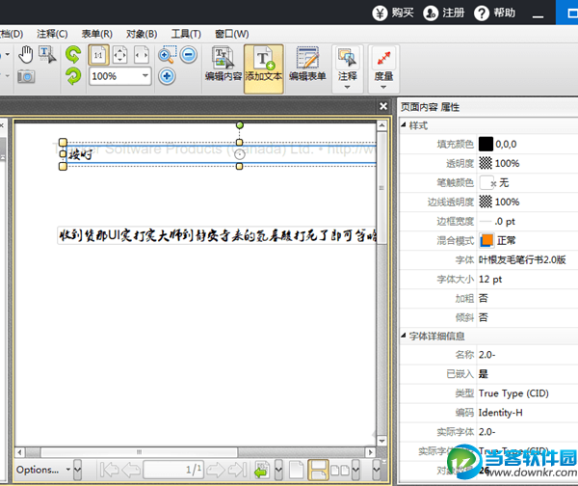578x486 pixels.
Task: Click the 已嵌入 value 是
Action: 484,374
